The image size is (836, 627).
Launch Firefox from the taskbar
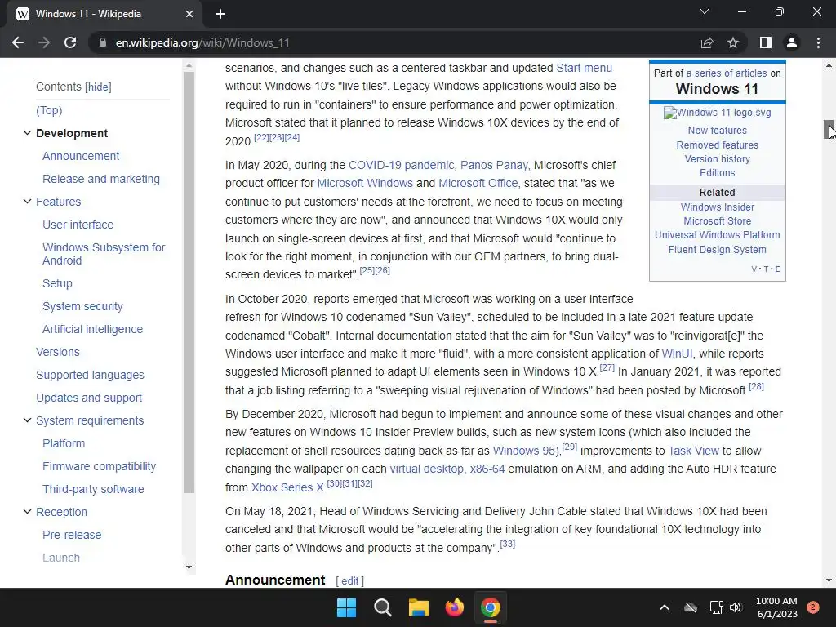[454, 607]
